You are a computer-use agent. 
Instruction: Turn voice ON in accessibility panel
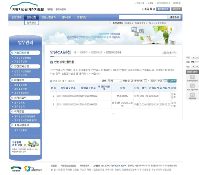click(193, 62)
